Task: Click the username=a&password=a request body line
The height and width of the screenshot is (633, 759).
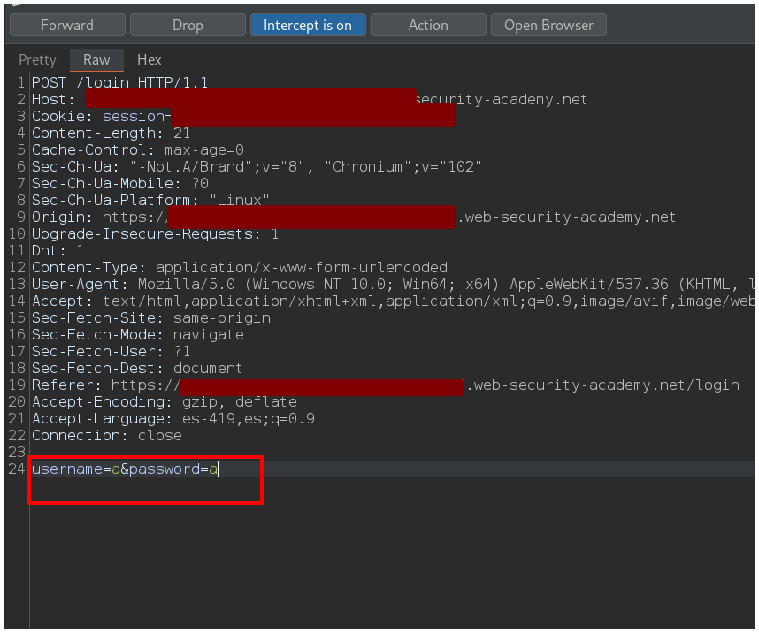Action: [x=125, y=469]
